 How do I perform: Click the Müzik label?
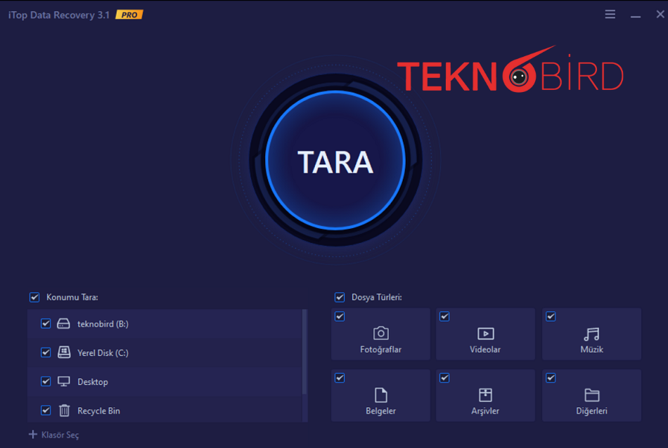coord(592,349)
